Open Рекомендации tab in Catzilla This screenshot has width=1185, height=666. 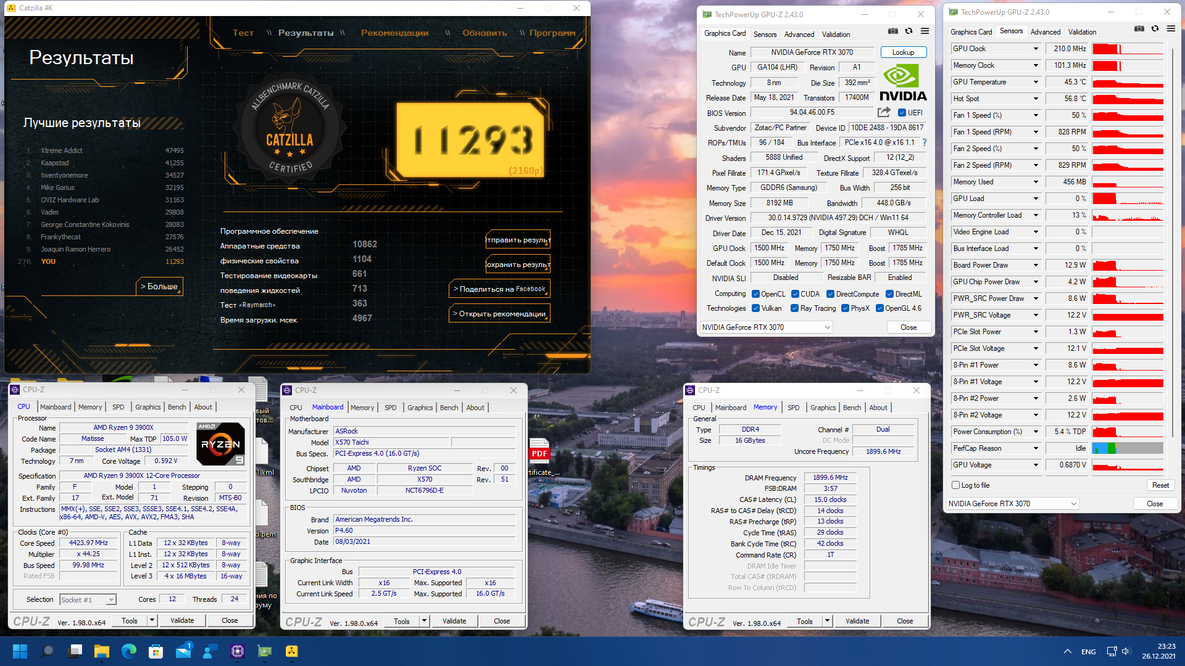tap(394, 33)
